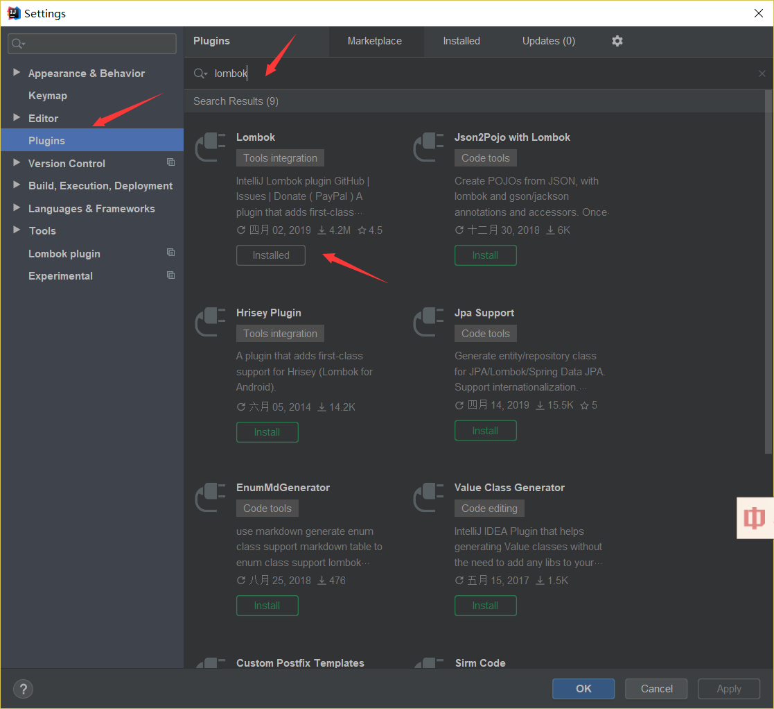This screenshot has width=774, height=709.
Task: Open the help question mark button
Action: coord(23,689)
